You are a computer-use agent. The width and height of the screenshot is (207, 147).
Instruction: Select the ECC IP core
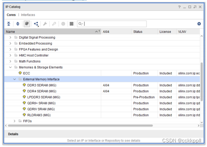pyautogui.click(x=27, y=73)
